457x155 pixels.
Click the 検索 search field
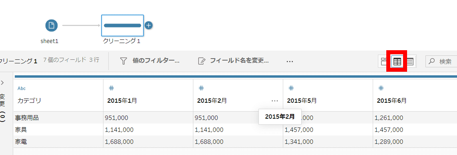click(x=441, y=61)
